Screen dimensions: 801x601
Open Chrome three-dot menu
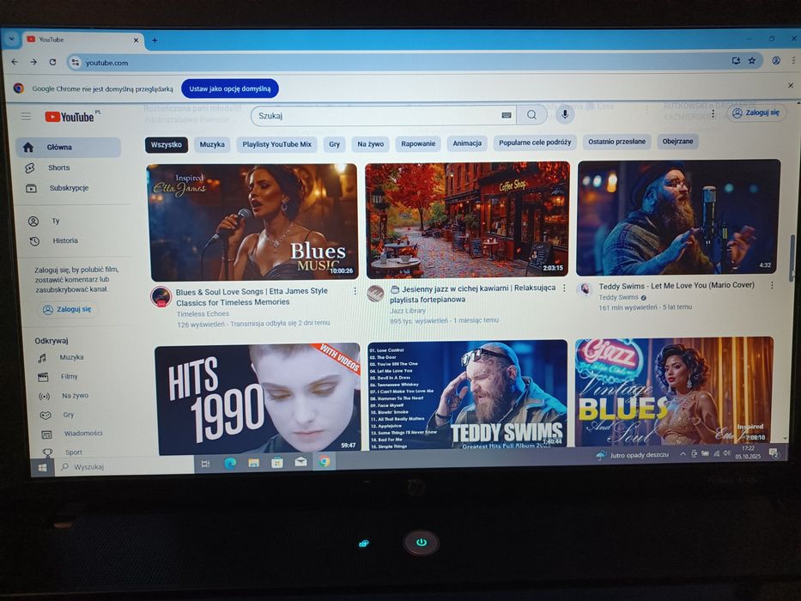point(793,60)
